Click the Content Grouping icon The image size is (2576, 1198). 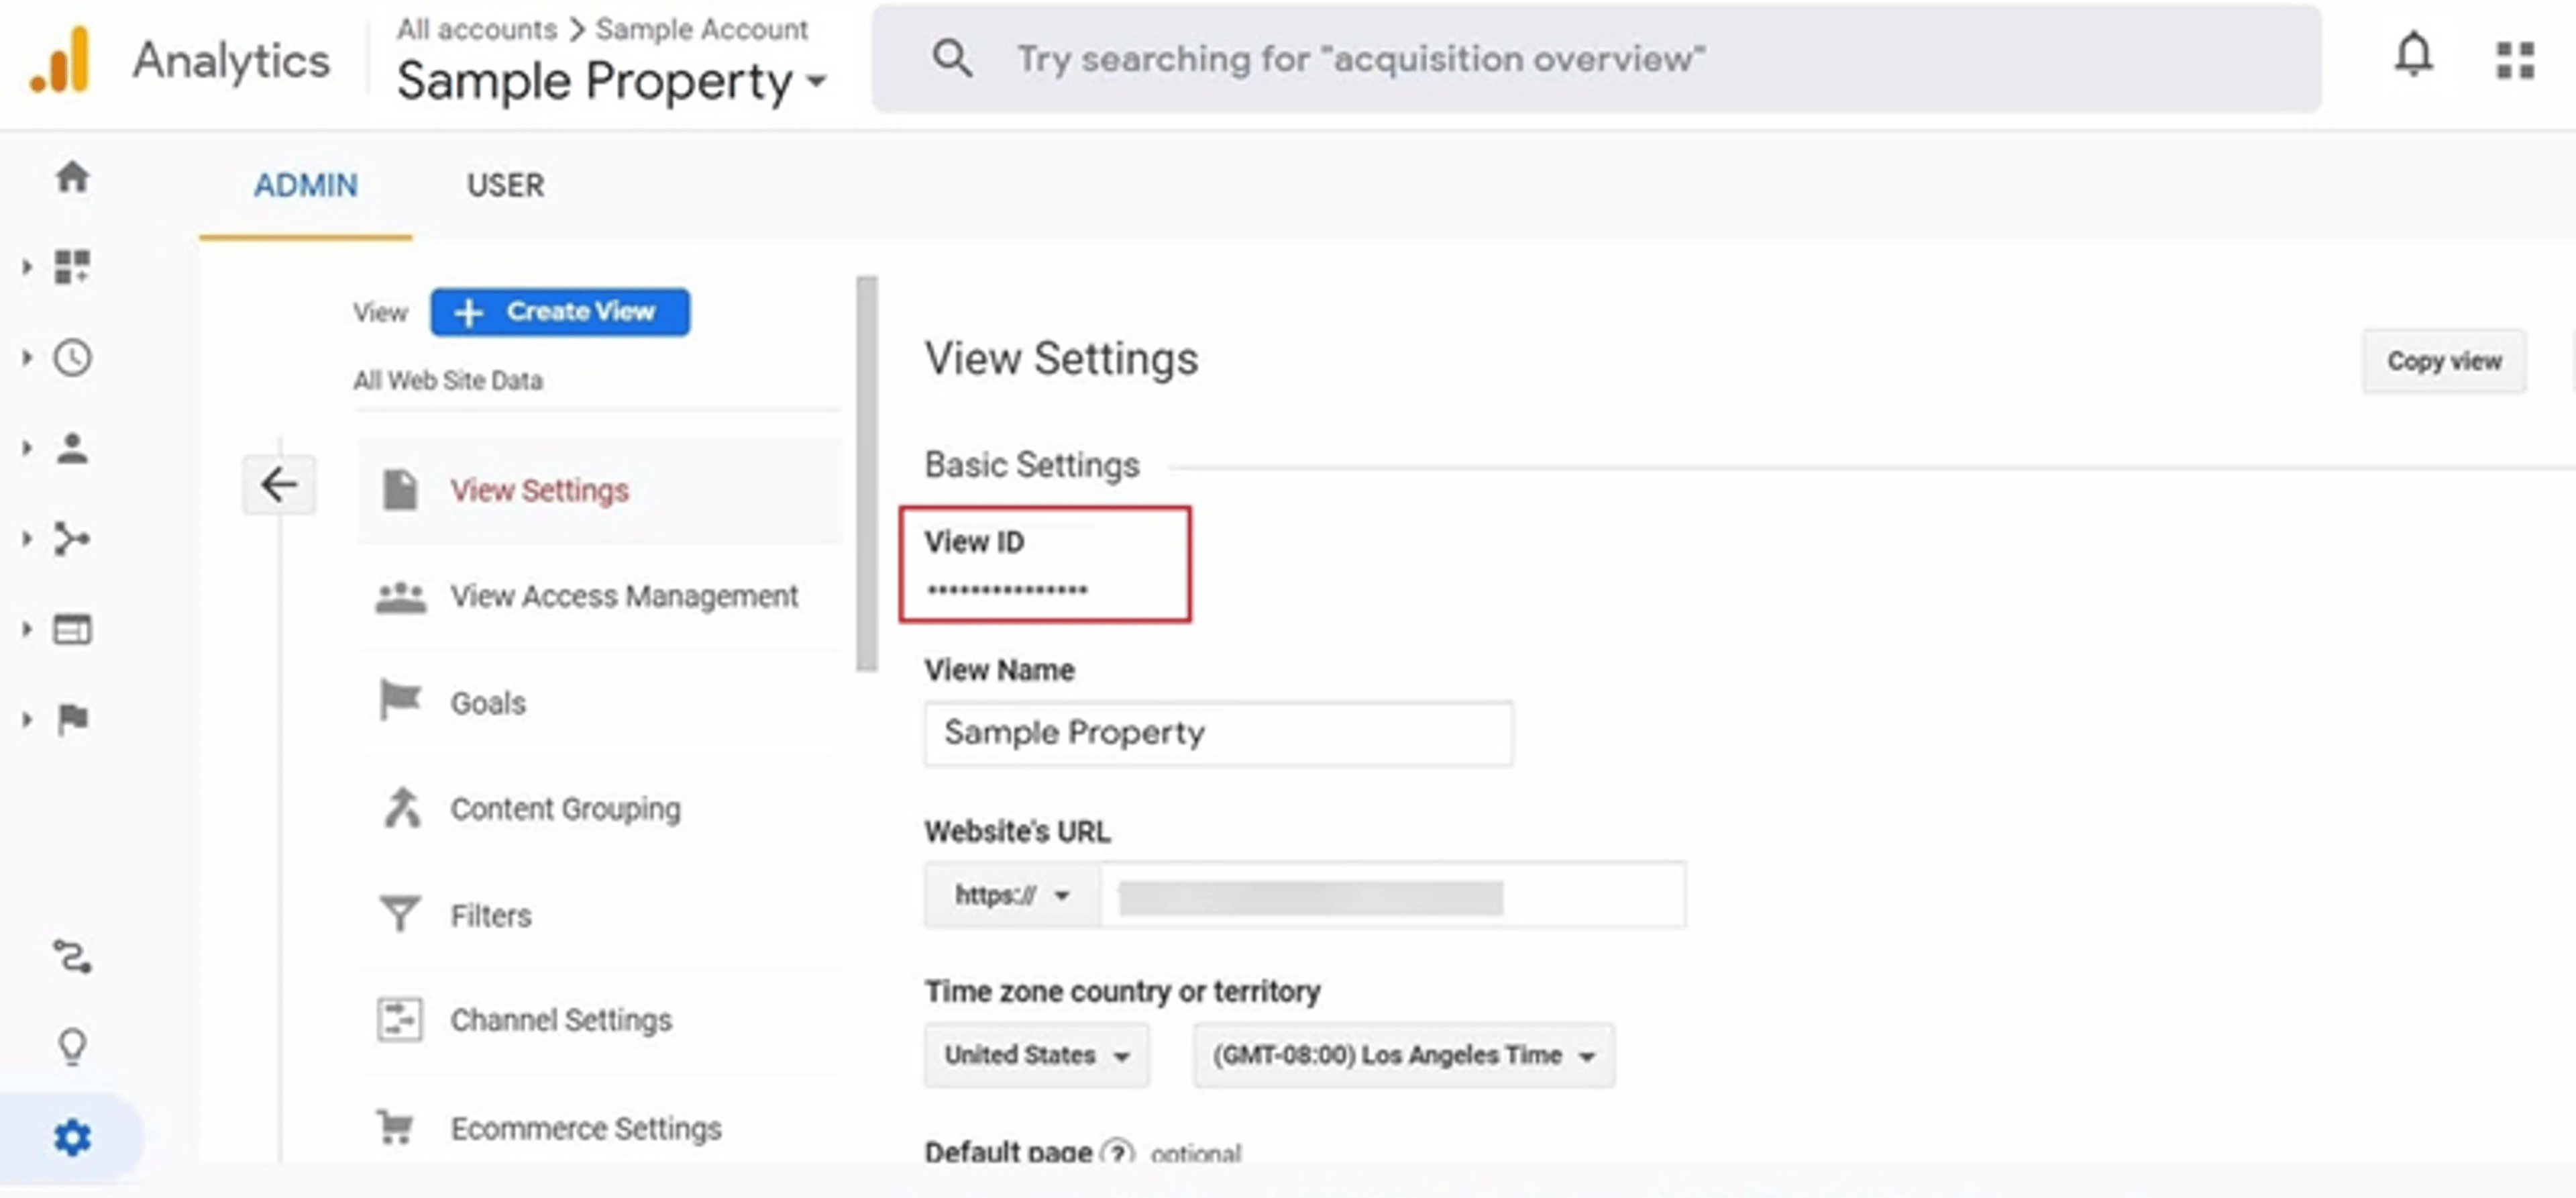(x=402, y=807)
